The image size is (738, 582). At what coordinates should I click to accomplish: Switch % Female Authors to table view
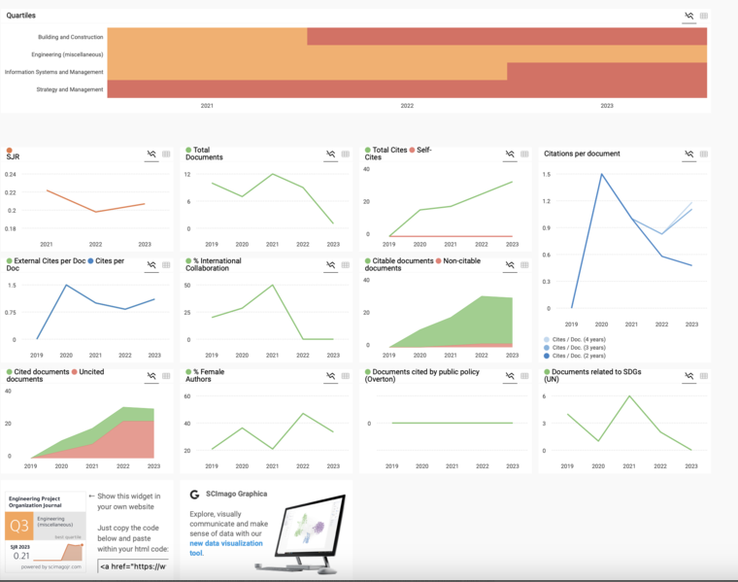[345, 376]
